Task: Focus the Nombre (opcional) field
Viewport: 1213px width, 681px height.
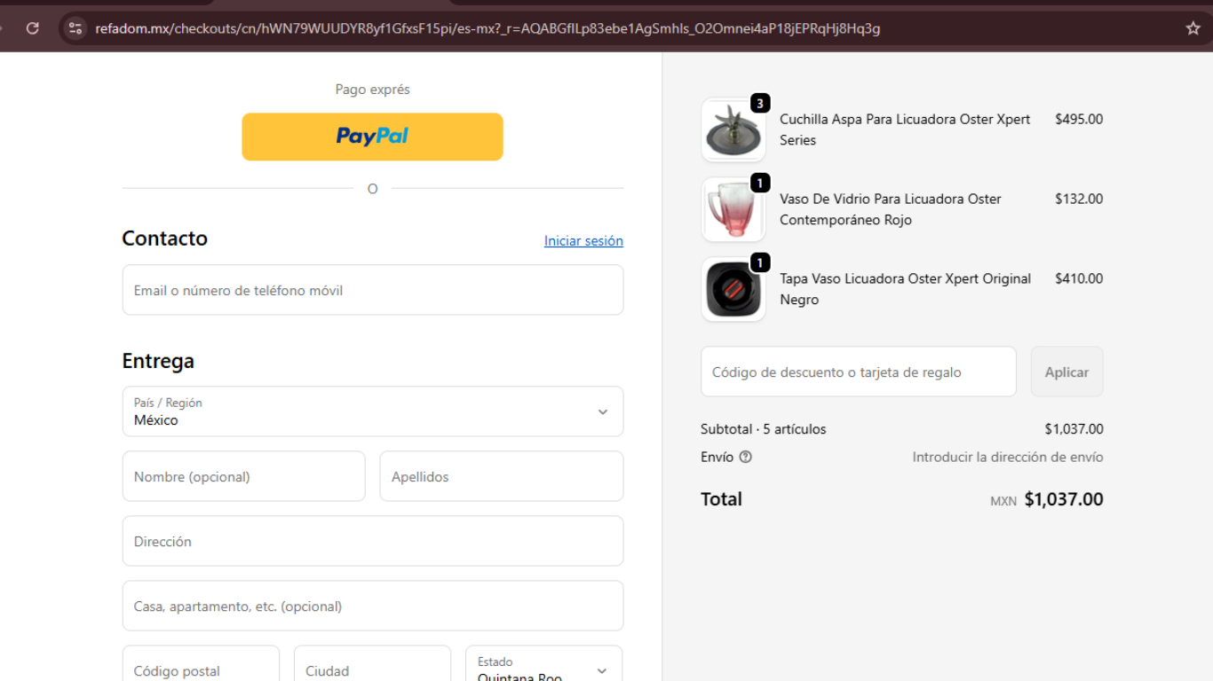Action: (x=243, y=477)
